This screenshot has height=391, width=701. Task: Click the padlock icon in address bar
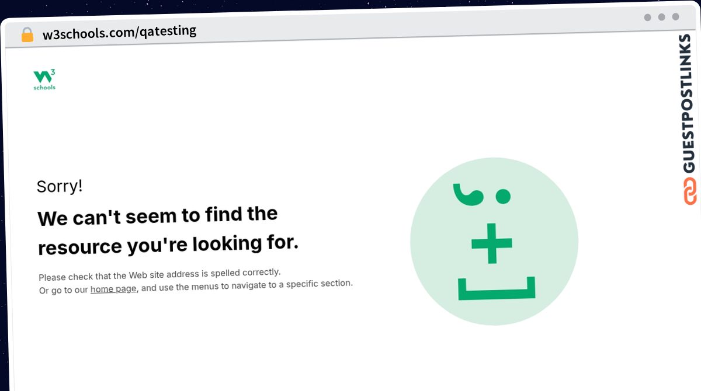[27, 34]
